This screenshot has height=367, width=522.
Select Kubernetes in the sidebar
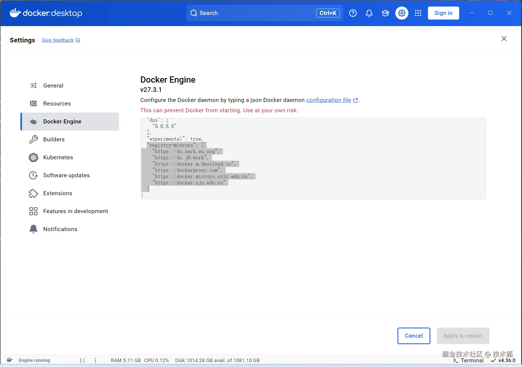[58, 157]
